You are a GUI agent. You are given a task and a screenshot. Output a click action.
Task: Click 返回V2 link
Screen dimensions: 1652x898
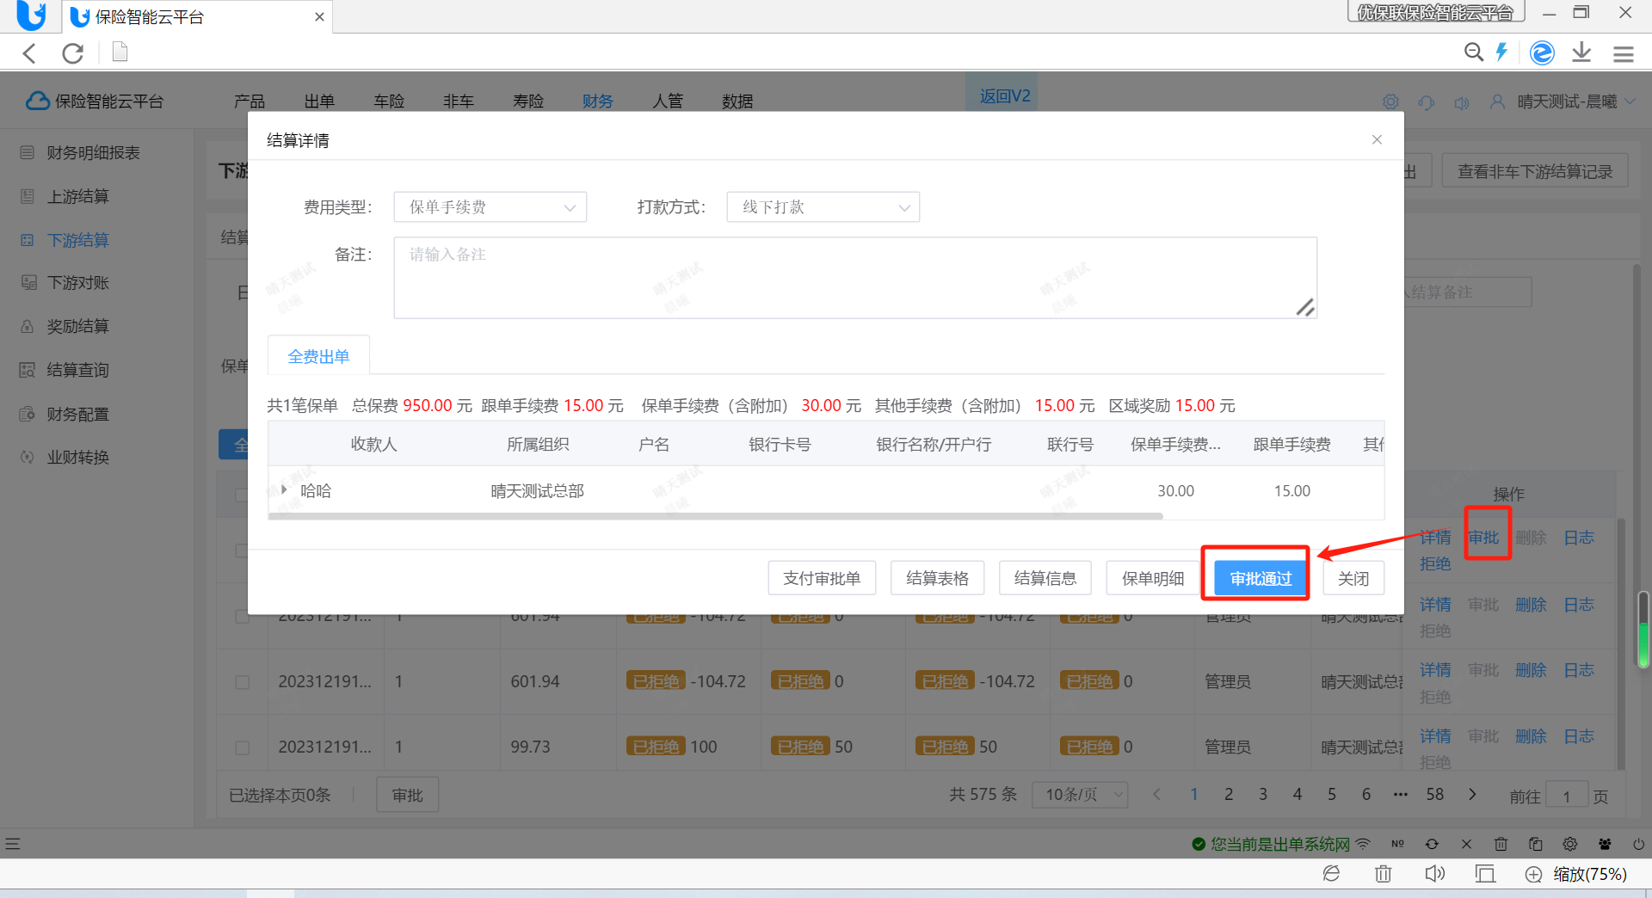click(x=1004, y=96)
